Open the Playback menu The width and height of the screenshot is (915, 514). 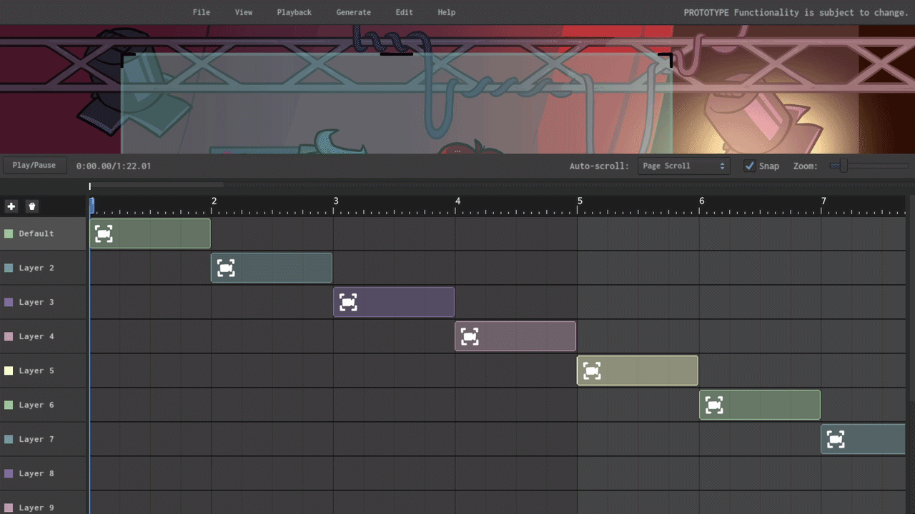coord(294,12)
